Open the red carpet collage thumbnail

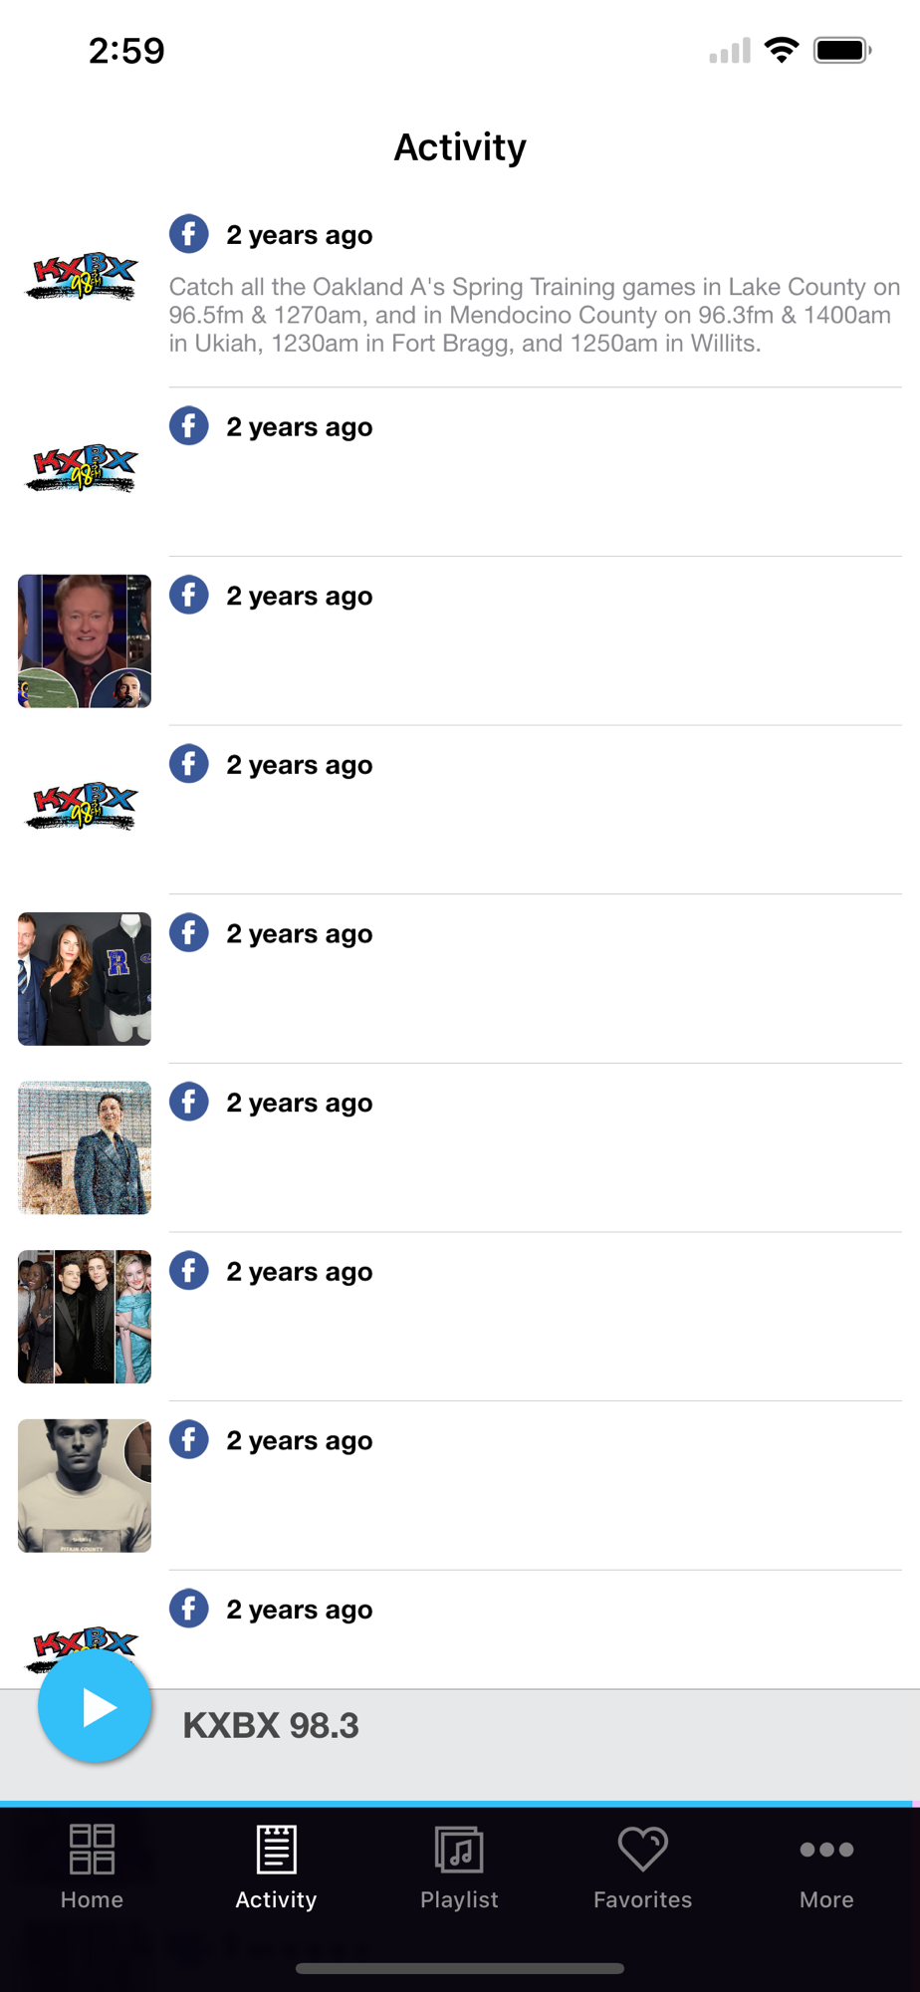point(85,1317)
